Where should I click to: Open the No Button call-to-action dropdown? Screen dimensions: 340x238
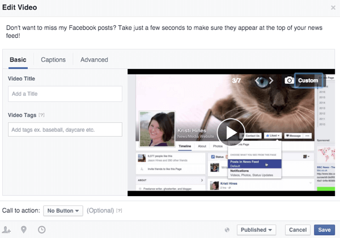[63, 211]
